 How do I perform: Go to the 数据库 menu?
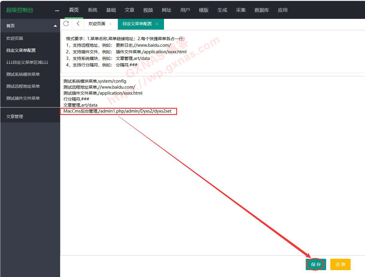tap(262, 10)
